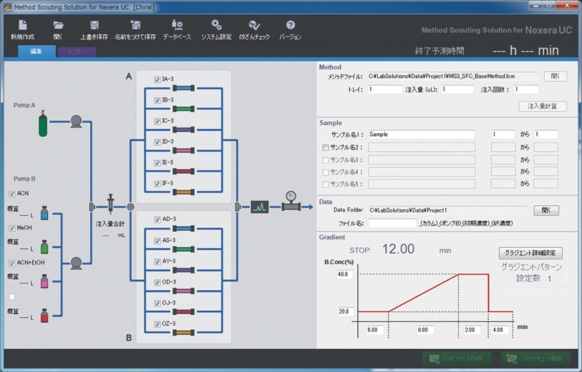Screen dimensions: 582x372
Task: Click the blue IA-3 column icon
Action: pos(184,88)
